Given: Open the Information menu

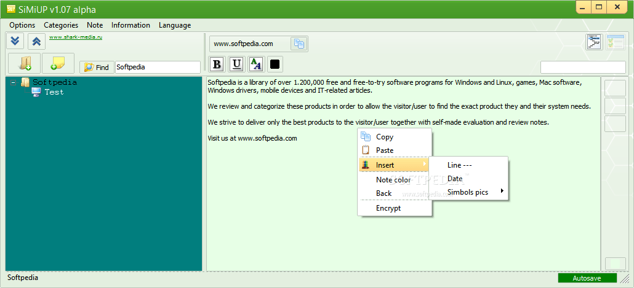Looking at the screenshot, I should [130, 25].
